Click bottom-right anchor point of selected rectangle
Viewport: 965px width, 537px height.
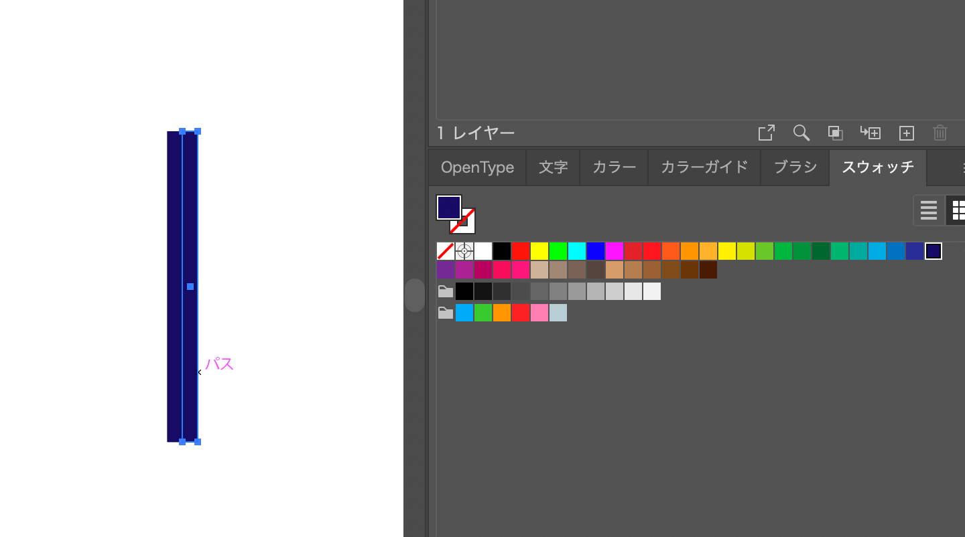[x=198, y=442]
